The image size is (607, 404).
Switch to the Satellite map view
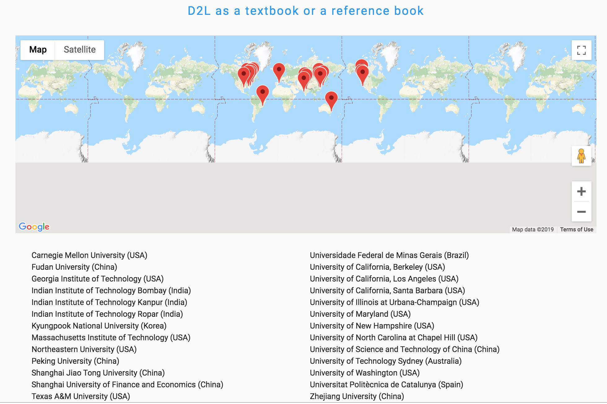click(80, 50)
